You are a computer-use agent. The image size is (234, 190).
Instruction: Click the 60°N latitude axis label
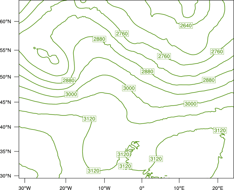pyautogui.click(x=6, y=21)
